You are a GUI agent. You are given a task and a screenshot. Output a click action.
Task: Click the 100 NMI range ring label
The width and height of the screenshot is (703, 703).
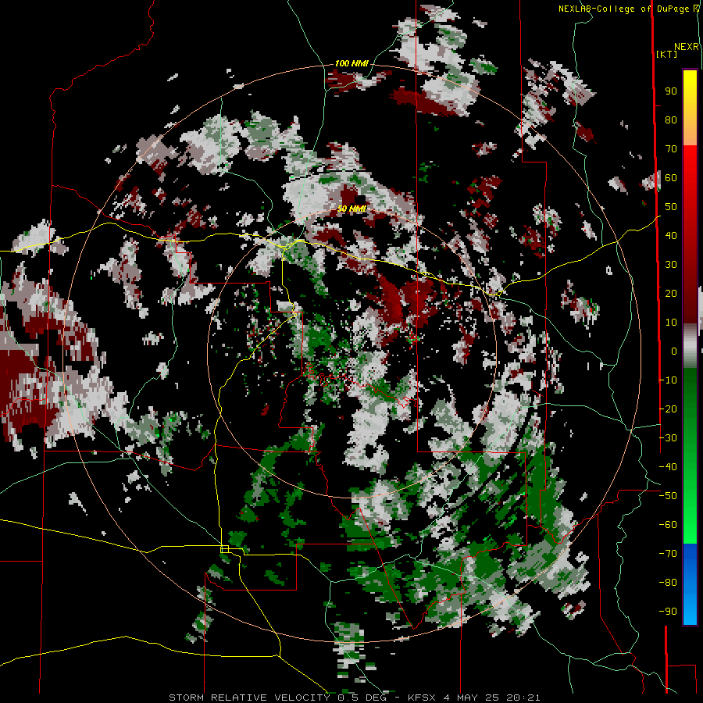pos(351,63)
